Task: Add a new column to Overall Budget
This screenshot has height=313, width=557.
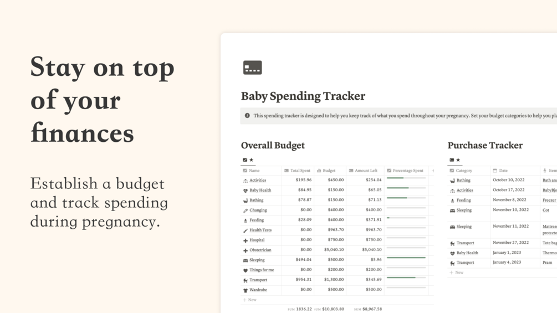Action: tap(433, 171)
